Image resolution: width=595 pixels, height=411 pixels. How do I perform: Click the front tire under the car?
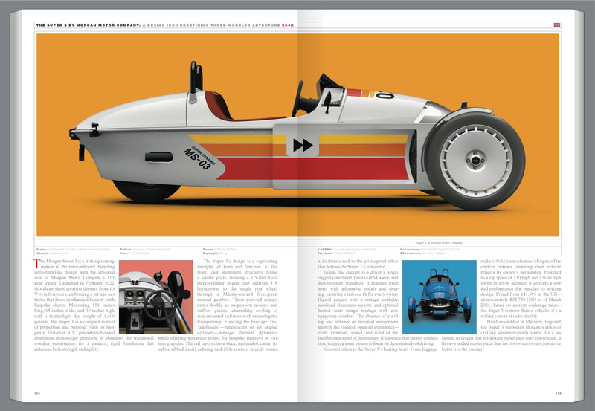coord(146,191)
